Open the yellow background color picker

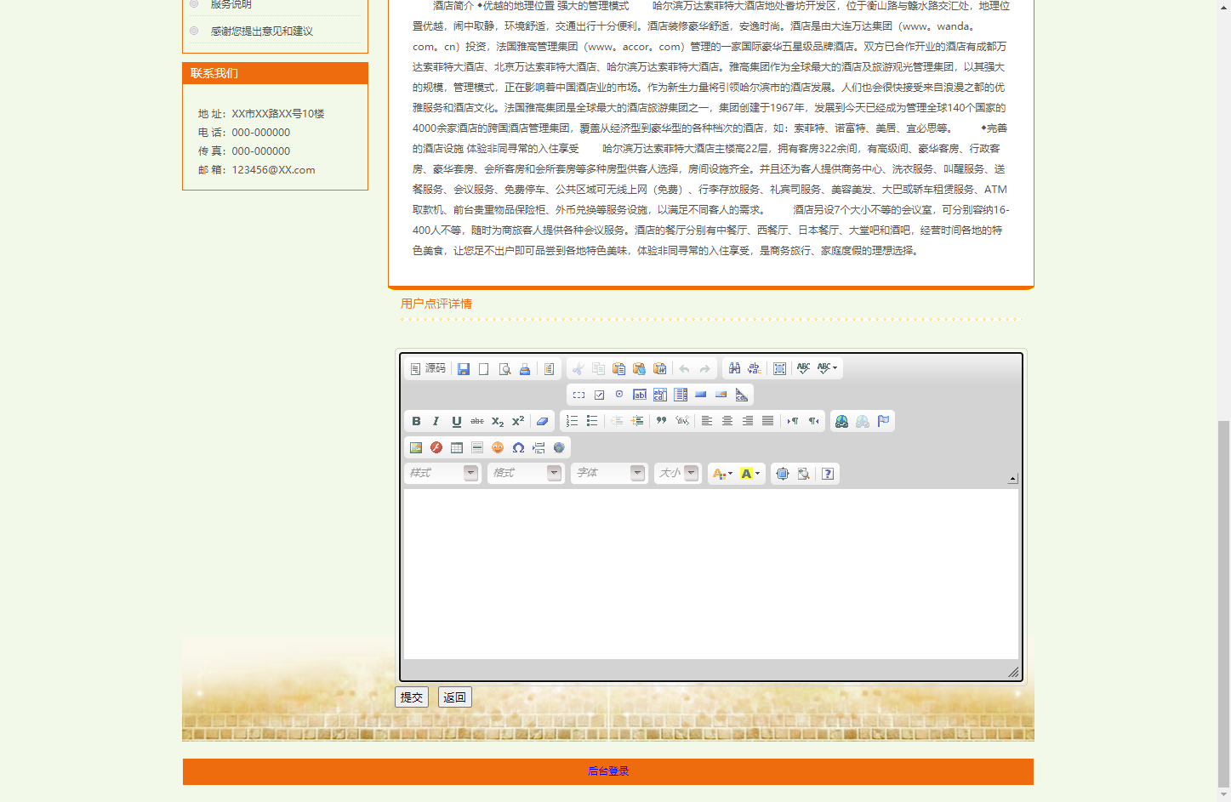pyautogui.click(x=749, y=474)
